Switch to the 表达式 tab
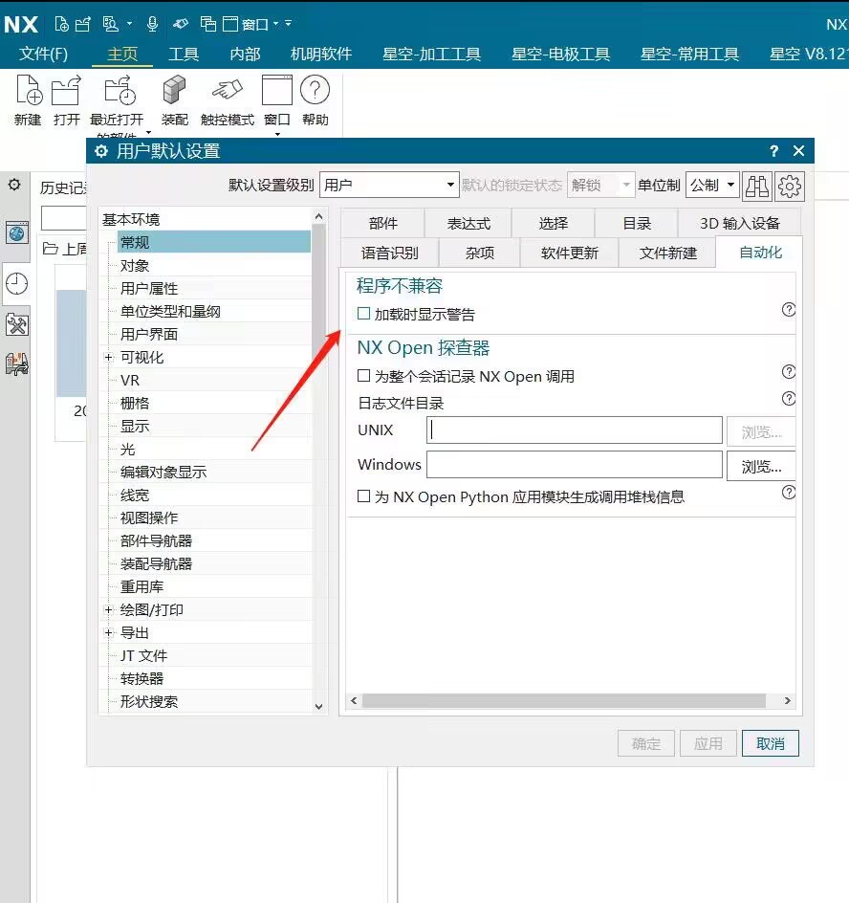This screenshot has width=849, height=903. pyautogui.click(x=468, y=224)
